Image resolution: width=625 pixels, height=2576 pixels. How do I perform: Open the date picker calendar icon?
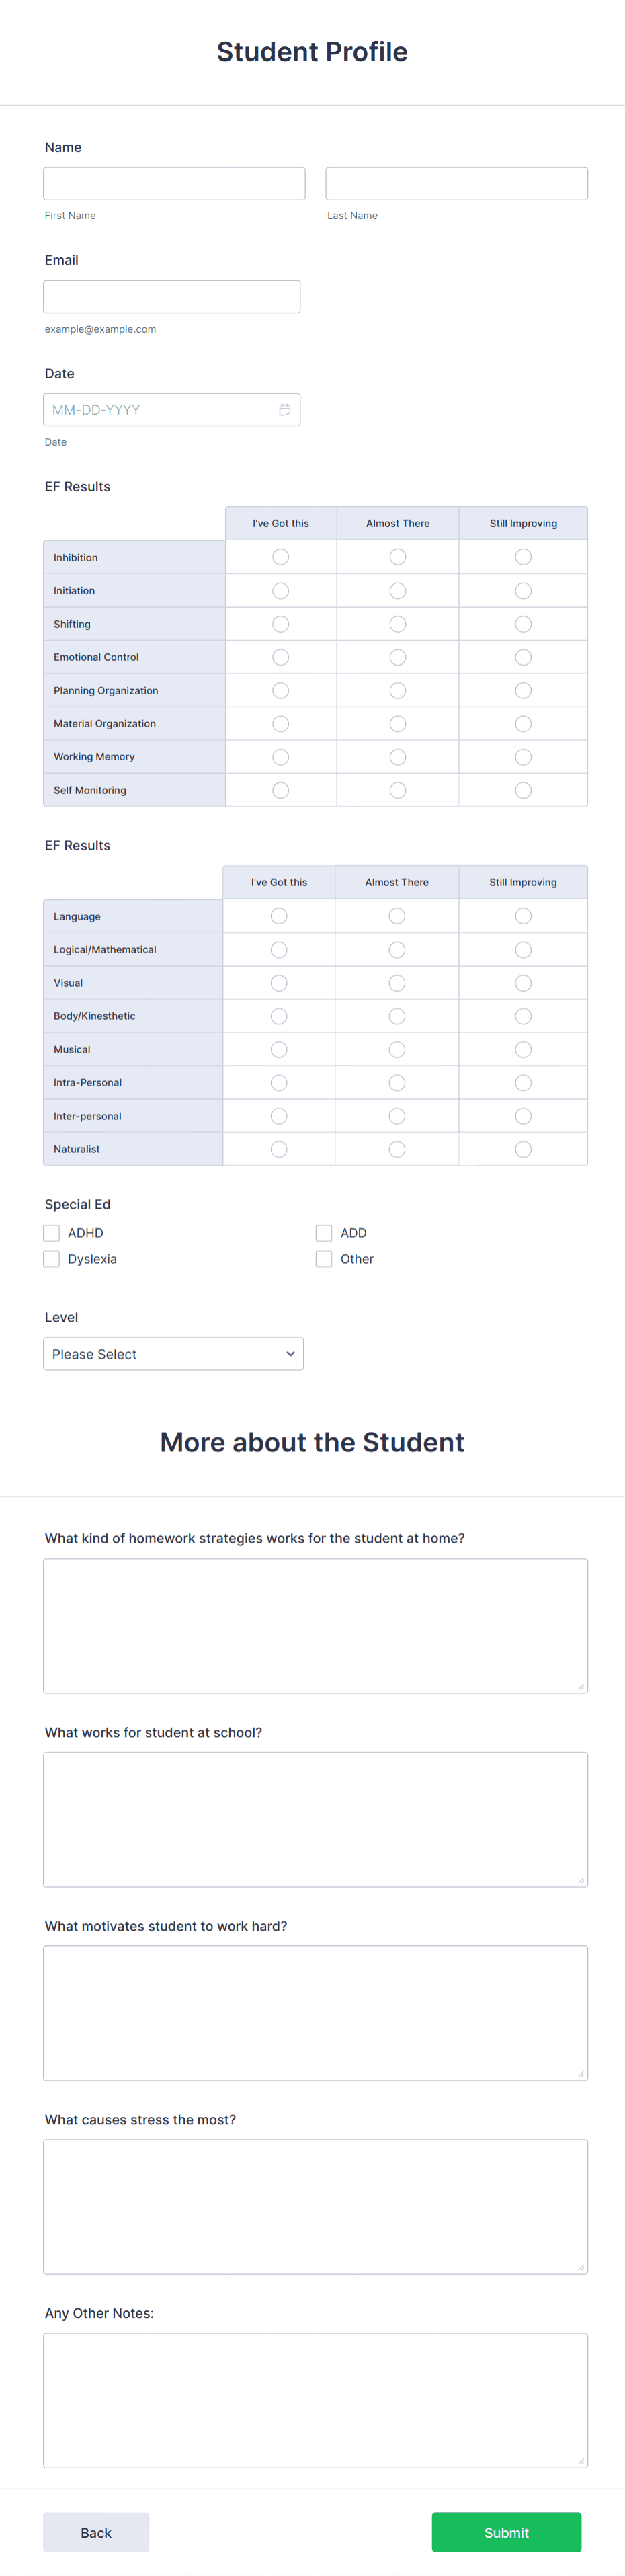tap(284, 409)
